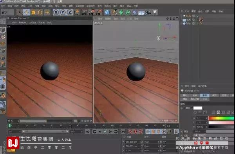Click the Record Active Objects button

(130, 132)
